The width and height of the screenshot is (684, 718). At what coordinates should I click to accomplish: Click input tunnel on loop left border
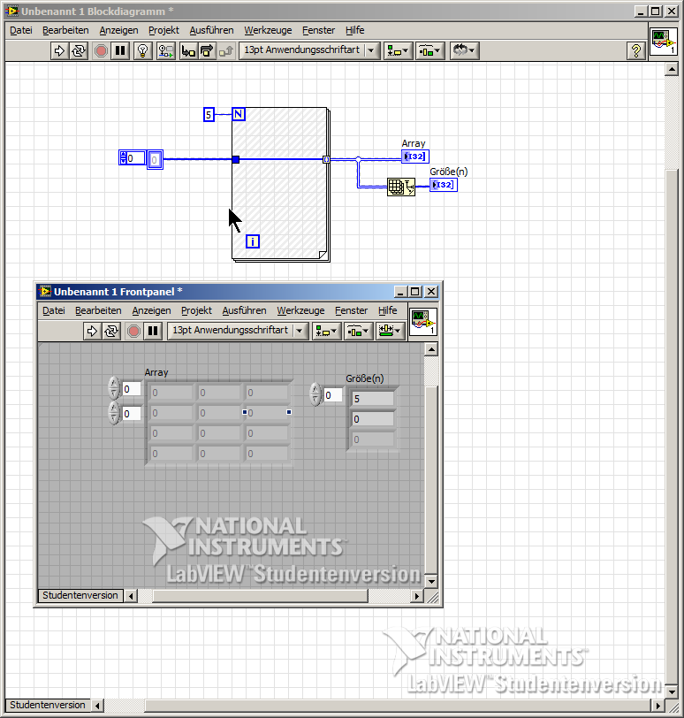pos(236,159)
